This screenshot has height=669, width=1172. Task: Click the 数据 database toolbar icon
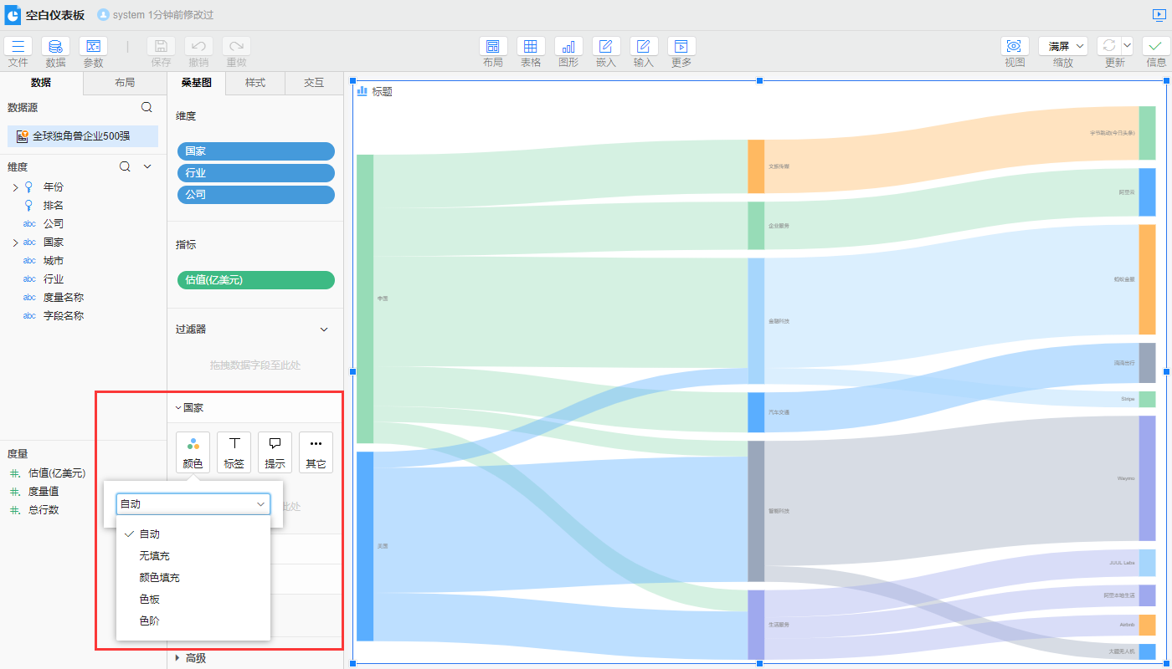(x=55, y=47)
